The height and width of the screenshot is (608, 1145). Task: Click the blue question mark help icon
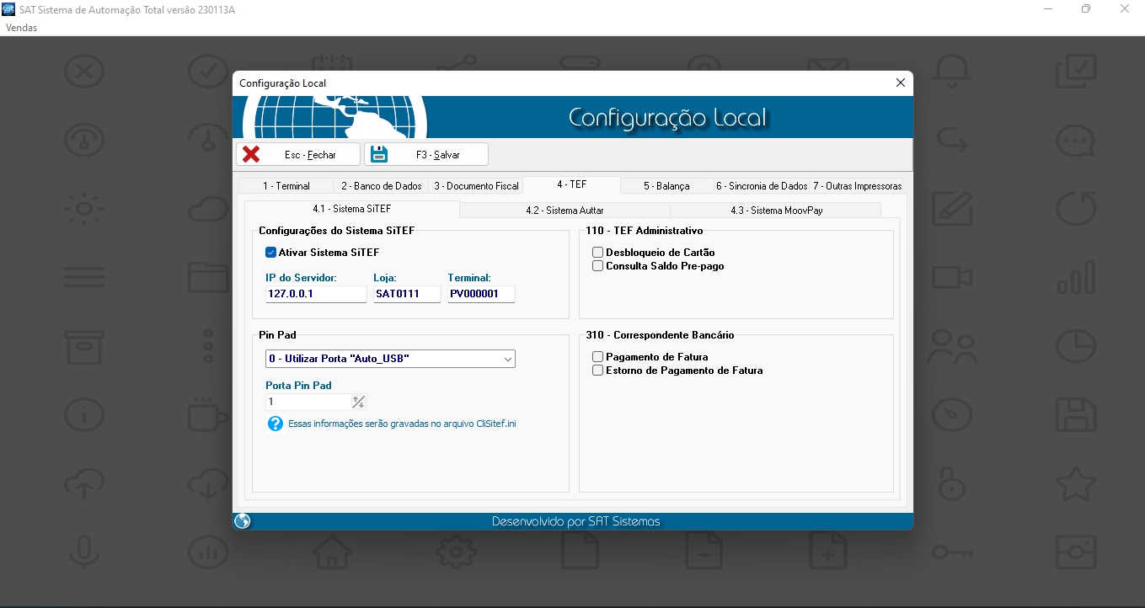pos(275,424)
